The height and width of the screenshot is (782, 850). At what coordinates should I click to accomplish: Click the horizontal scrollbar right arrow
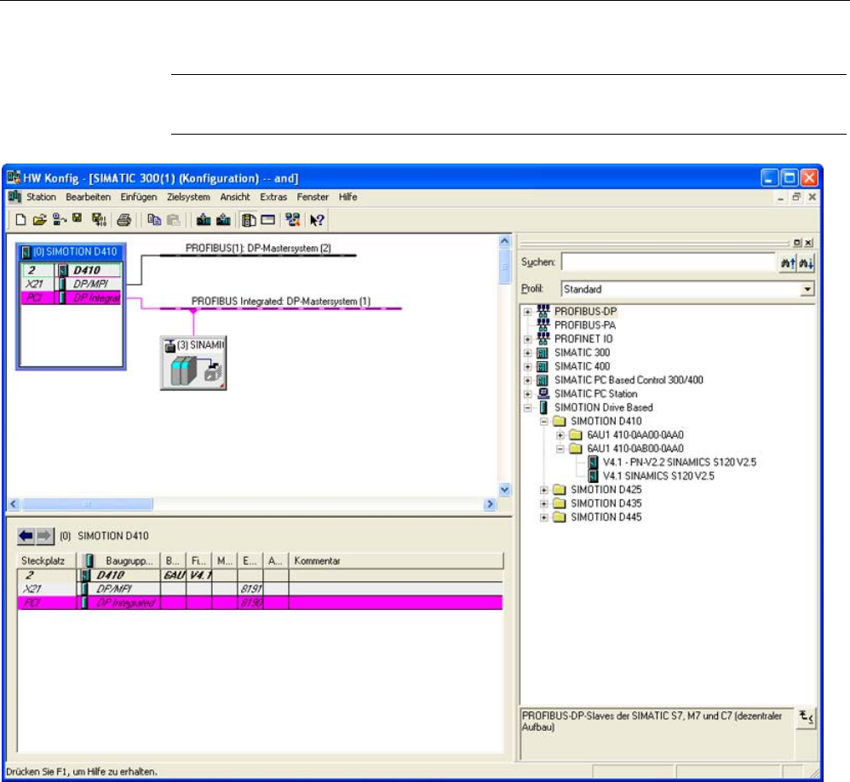490,504
